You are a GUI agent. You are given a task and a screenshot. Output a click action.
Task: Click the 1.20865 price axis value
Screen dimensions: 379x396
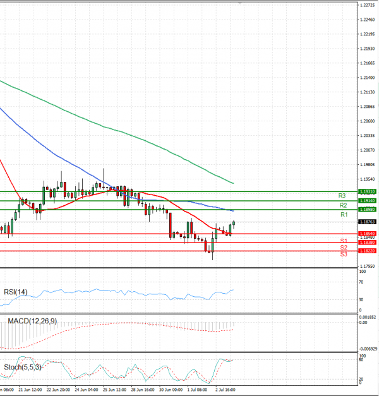(368, 107)
